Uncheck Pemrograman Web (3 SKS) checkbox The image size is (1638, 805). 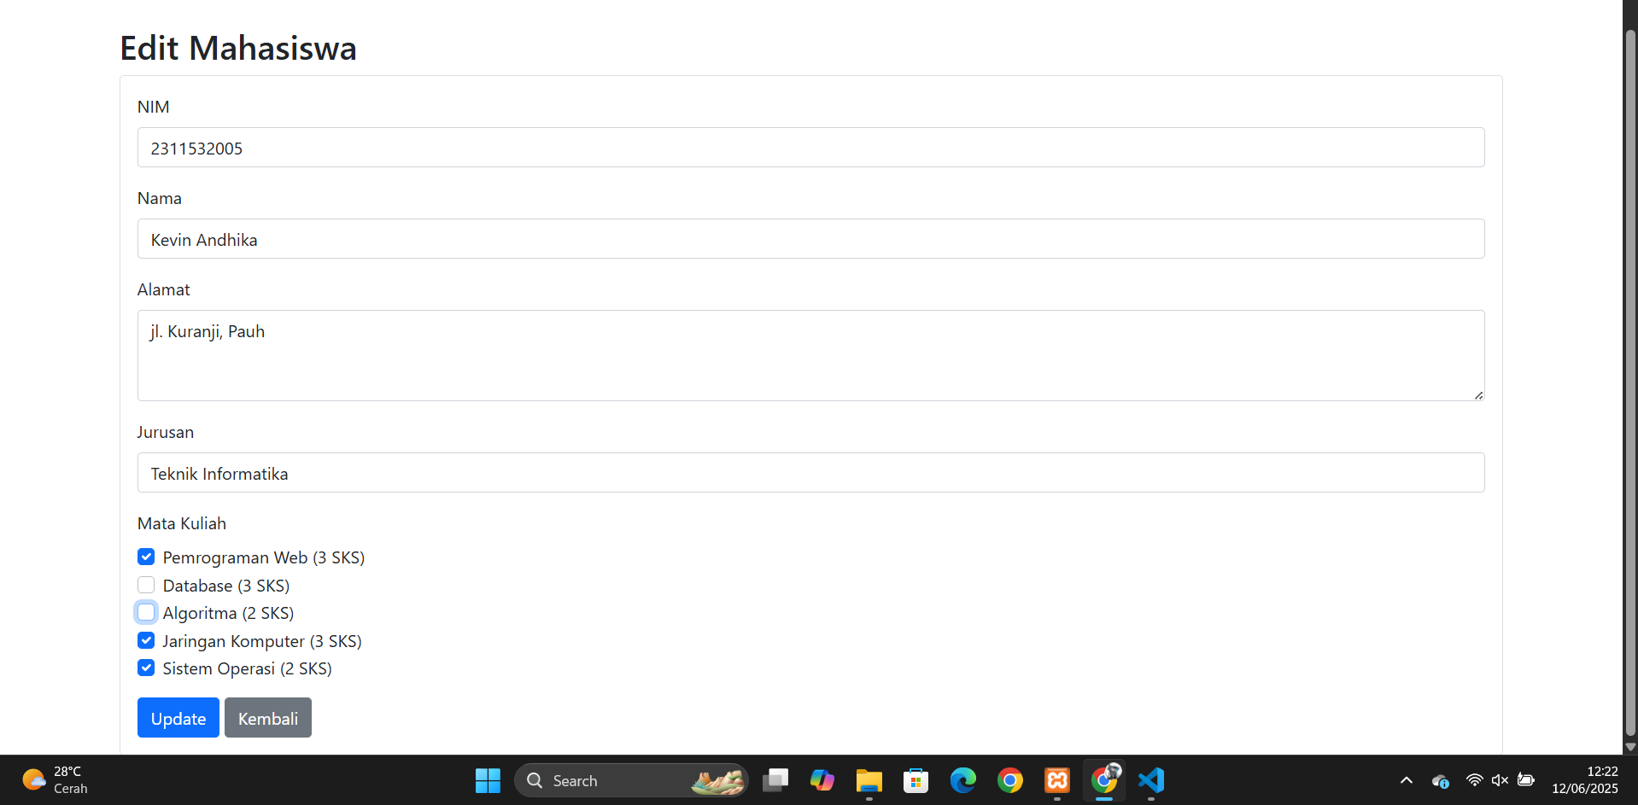pyautogui.click(x=146, y=557)
